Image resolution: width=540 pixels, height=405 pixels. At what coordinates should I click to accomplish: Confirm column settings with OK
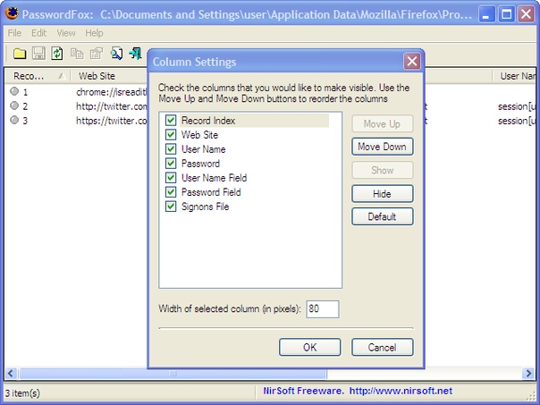coord(309,347)
